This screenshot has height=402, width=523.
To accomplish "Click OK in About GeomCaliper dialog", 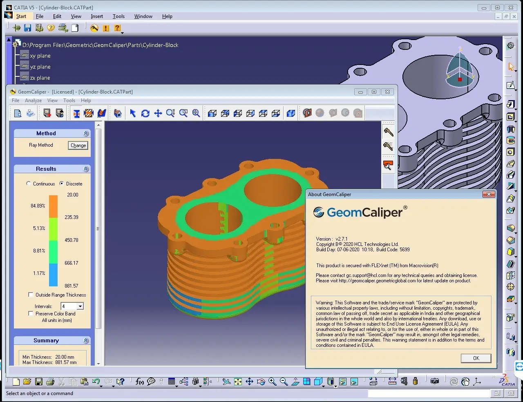I will click(x=476, y=358).
